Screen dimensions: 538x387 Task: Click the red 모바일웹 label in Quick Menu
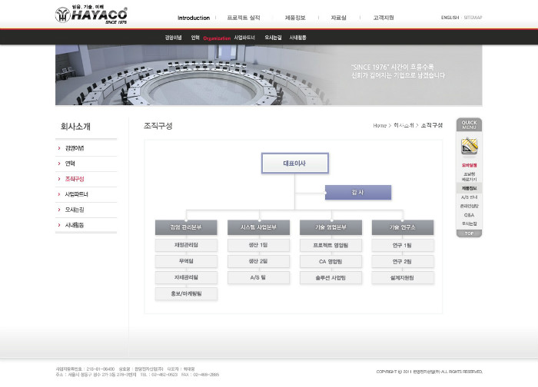click(x=469, y=165)
